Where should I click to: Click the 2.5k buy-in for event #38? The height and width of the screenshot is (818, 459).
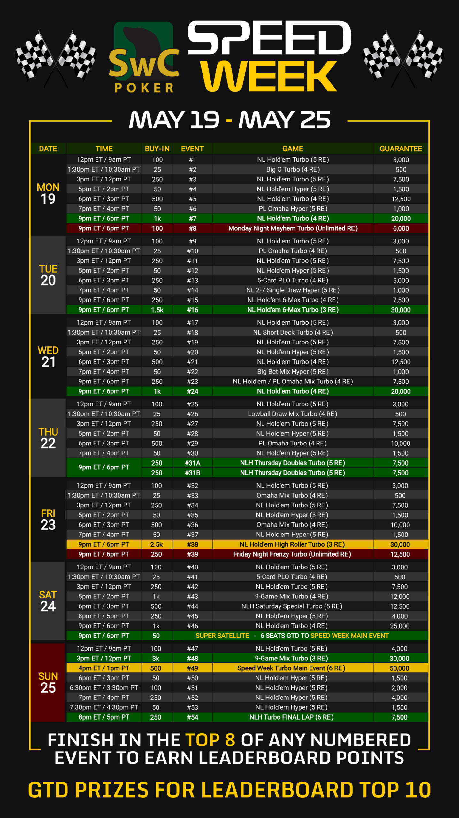pyautogui.click(x=157, y=544)
